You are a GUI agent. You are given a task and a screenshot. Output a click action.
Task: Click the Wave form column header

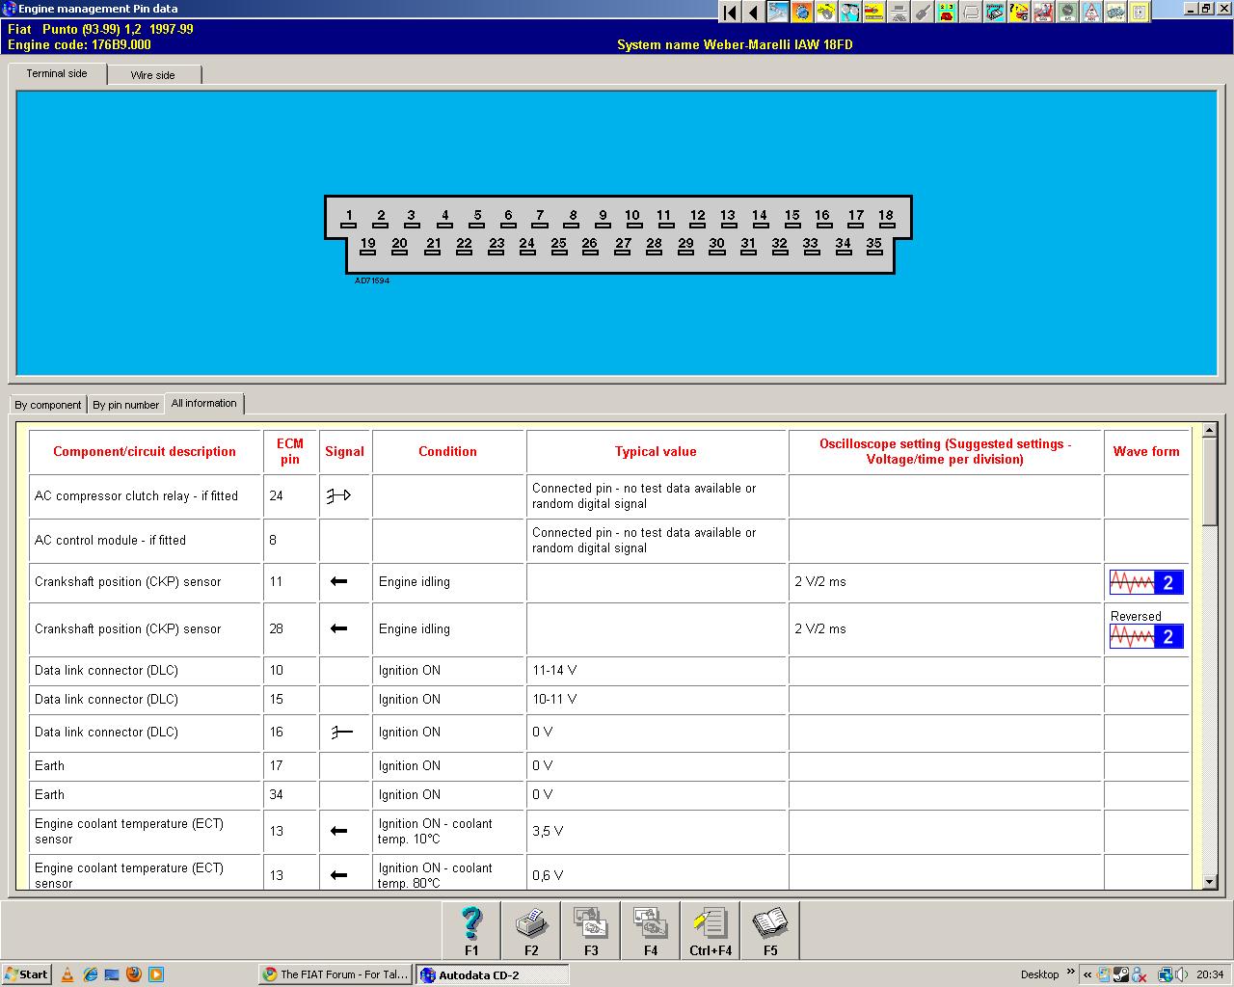click(1146, 451)
